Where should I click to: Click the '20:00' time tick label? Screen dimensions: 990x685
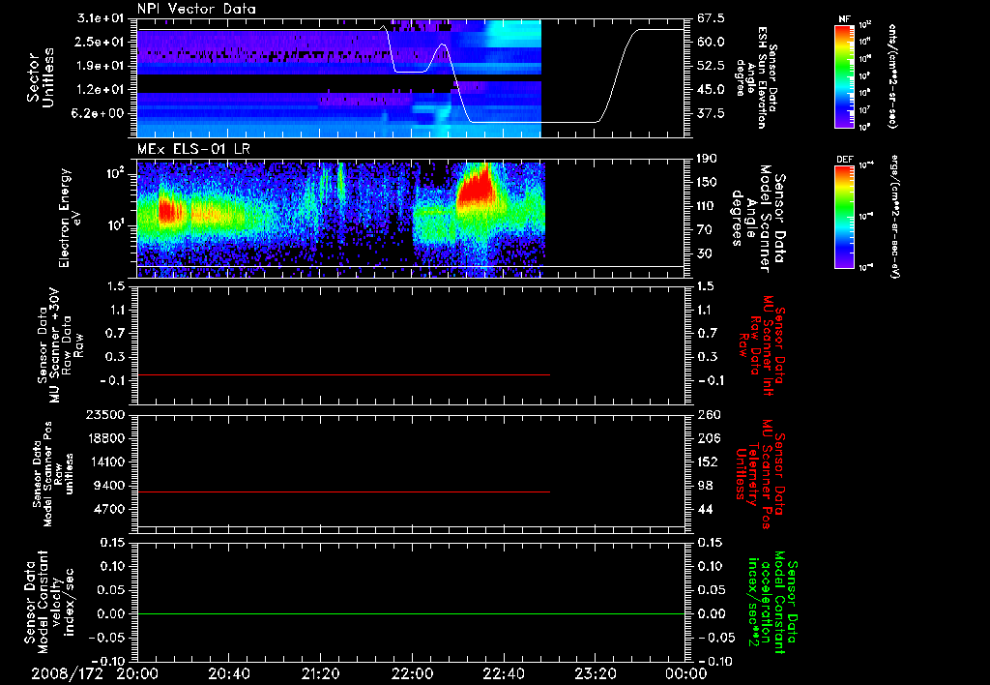point(137,673)
